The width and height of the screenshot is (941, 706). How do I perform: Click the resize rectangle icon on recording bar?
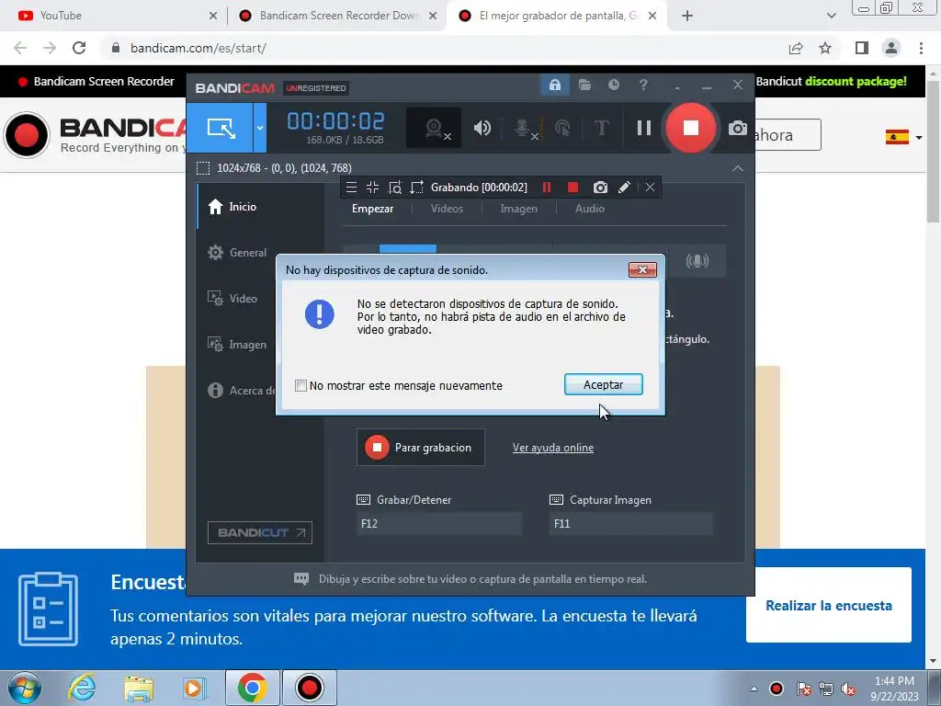tap(416, 188)
